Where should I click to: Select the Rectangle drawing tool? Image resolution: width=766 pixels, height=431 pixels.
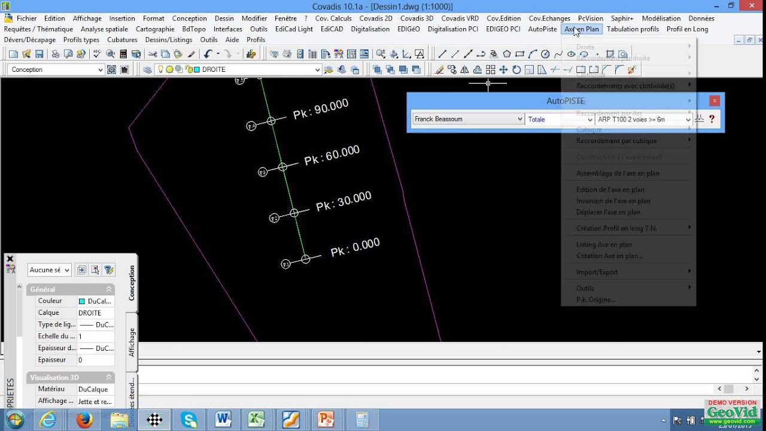(519, 54)
